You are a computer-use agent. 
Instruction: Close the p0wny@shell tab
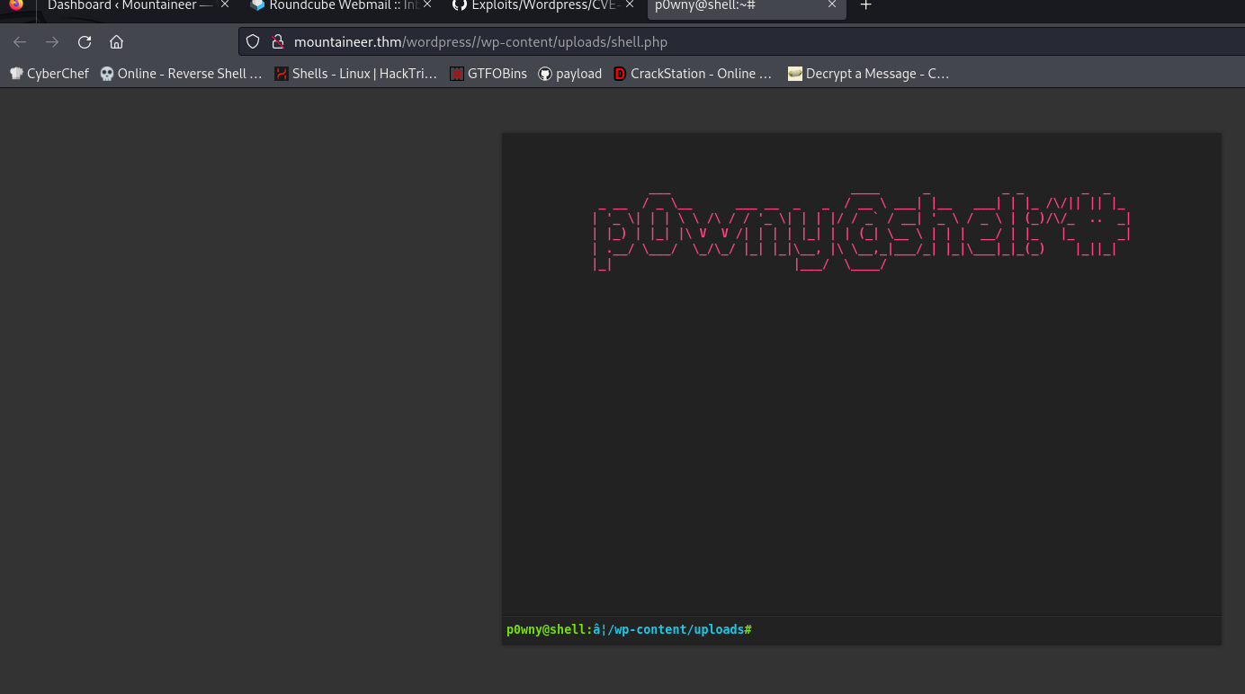(x=832, y=5)
